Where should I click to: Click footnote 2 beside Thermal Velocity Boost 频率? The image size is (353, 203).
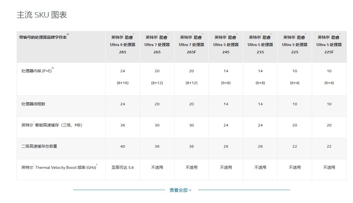point(97,164)
